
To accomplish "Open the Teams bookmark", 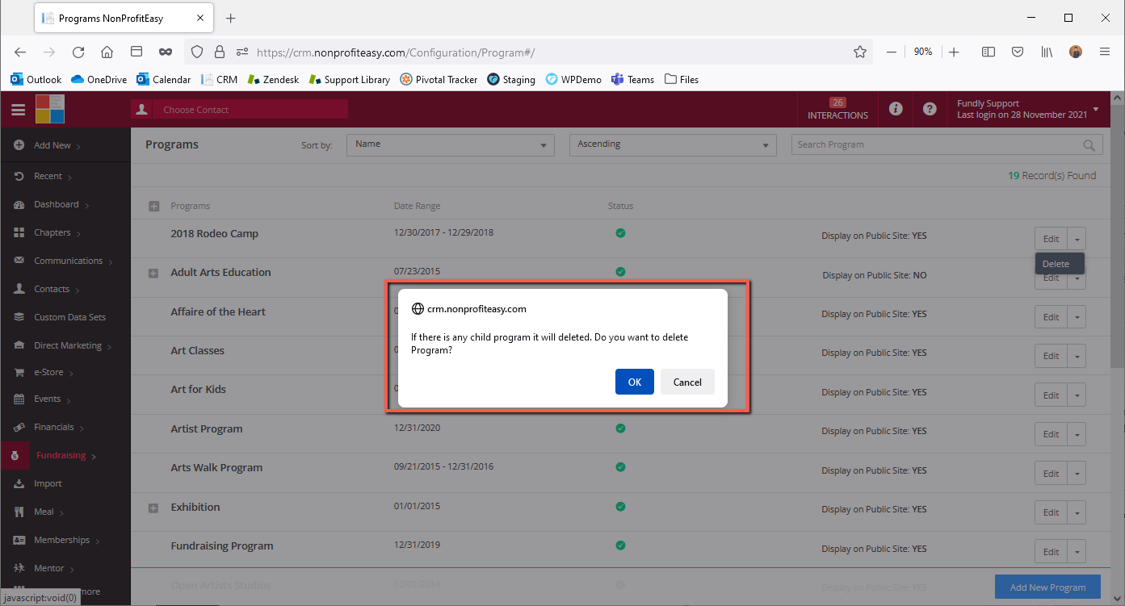I will (x=632, y=79).
